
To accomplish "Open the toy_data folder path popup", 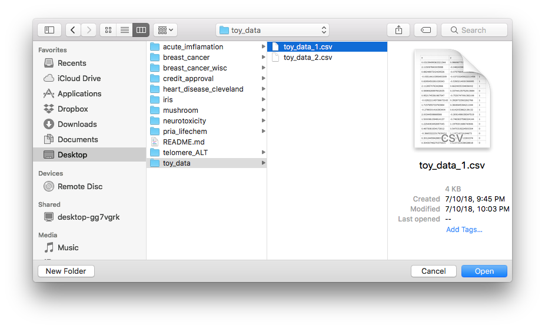I will [272, 30].
